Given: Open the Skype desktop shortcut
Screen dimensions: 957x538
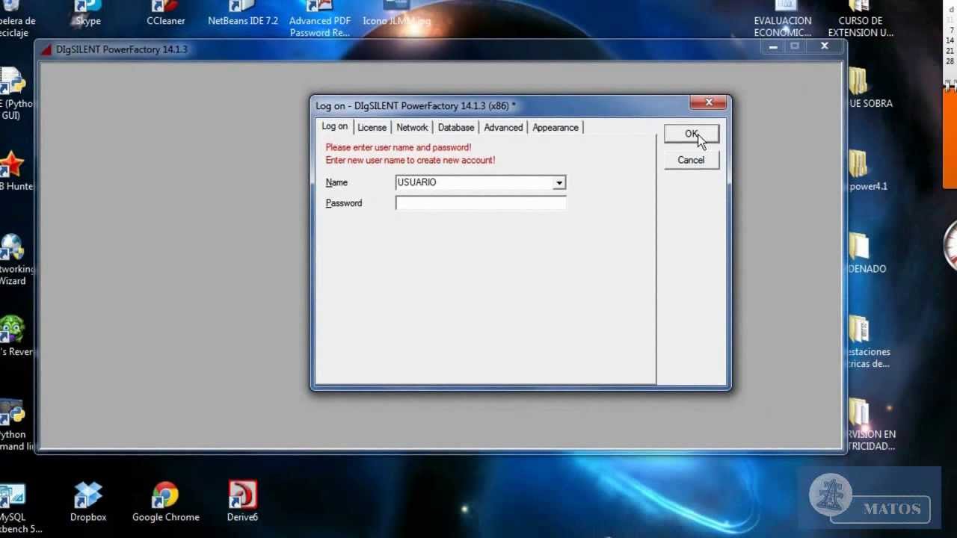Looking at the screenshot, I should tap(88, 13).
